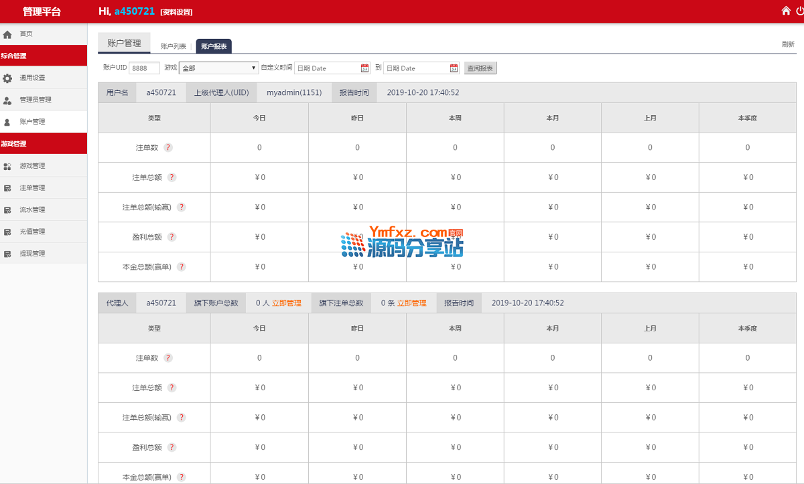The image size is (804, 484).
Task: Click the power logout icon
Action: [800, 11]
